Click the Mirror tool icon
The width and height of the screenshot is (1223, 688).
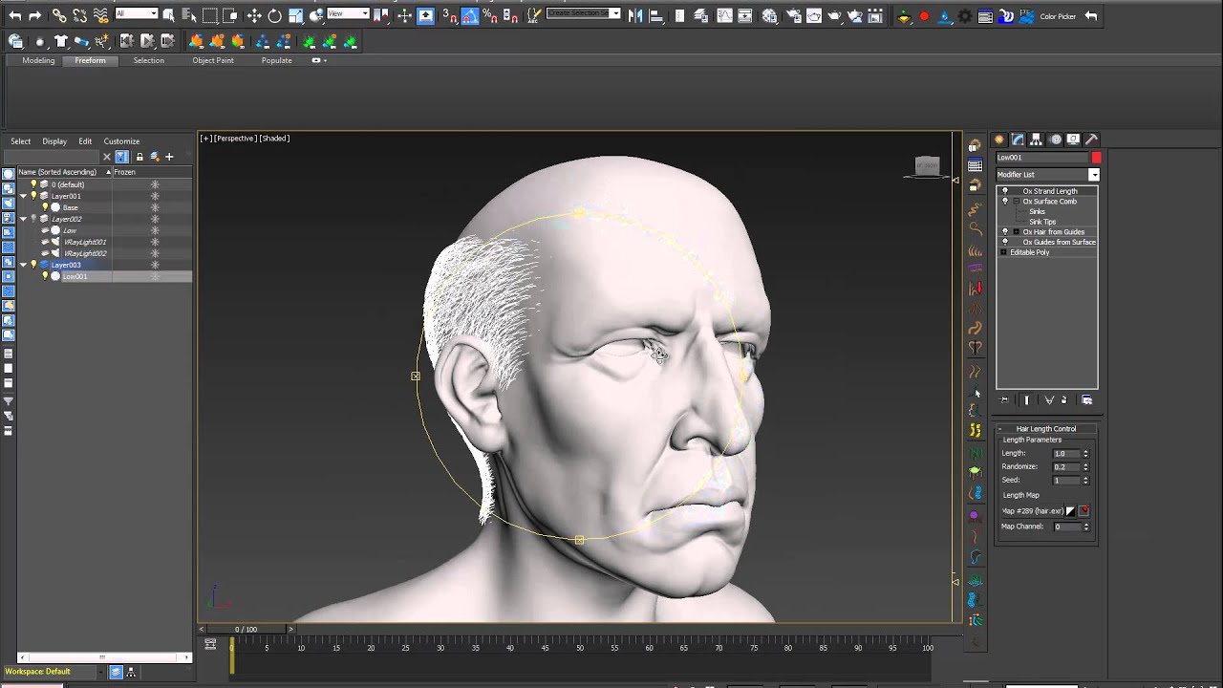(x=635, y=16)
